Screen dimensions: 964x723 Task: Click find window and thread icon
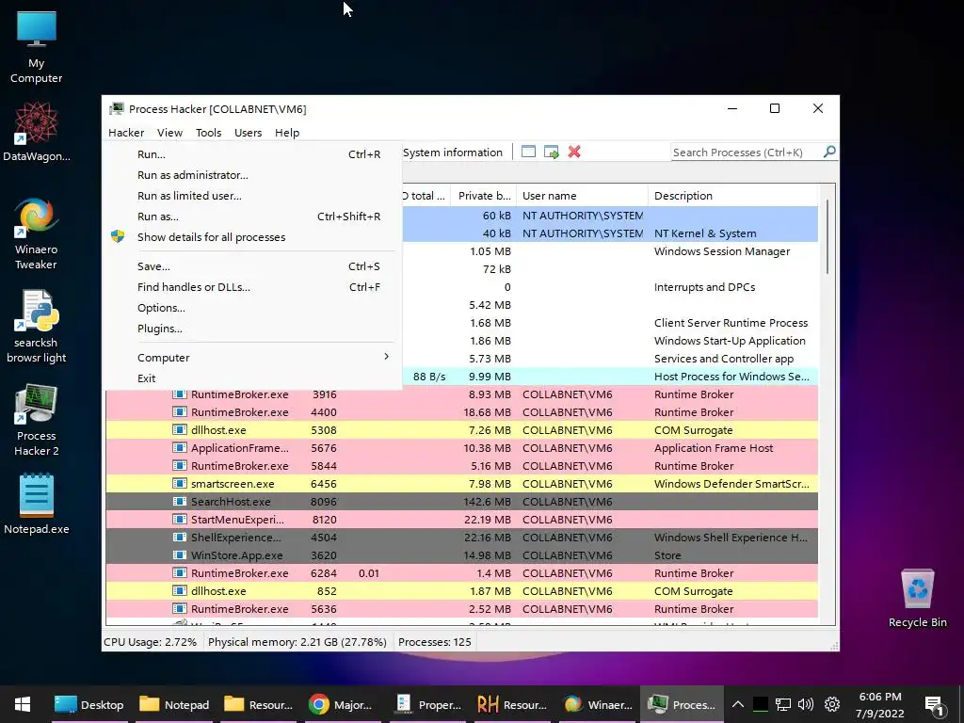(x=552, y=152)
